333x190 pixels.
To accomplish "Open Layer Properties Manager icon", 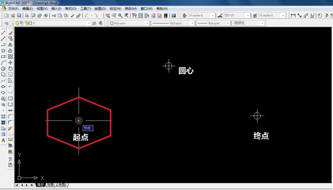I will [7, 23].
